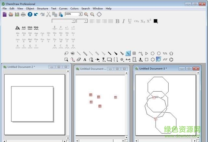Toggle CH2 formula text style
Viewport: 208px width, 142px height.
click(x=136, y=21)
